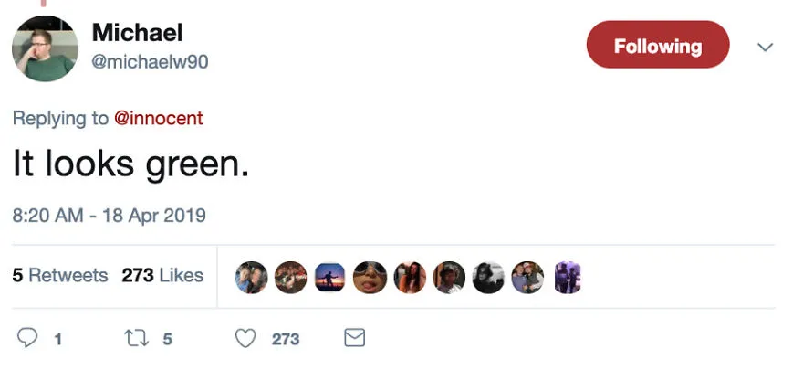View the 5 Retweets list
Screen dimensions: 803x391
60,276
